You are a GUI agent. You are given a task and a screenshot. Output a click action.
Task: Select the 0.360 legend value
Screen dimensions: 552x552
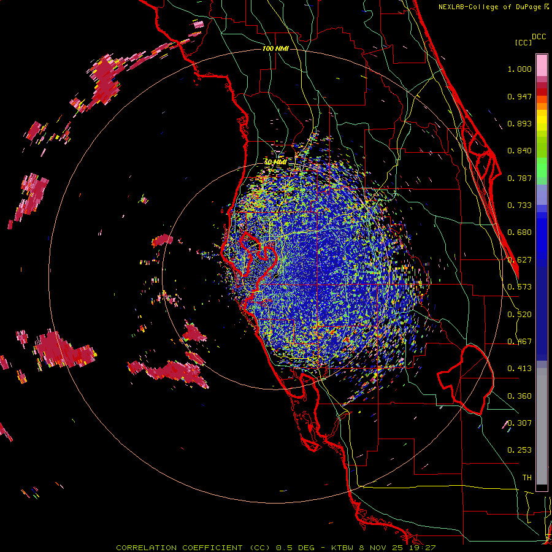pos(519,396)
